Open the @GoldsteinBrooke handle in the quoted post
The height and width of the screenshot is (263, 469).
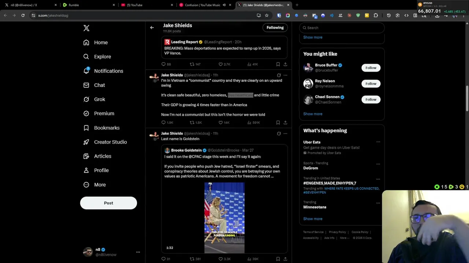coord(224,150)
